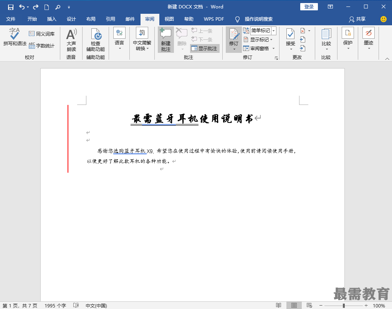Image resolution: width=392 pixels, height=309 pixels.
Task: Zoom out with the minus button
Action: point(321,306)
